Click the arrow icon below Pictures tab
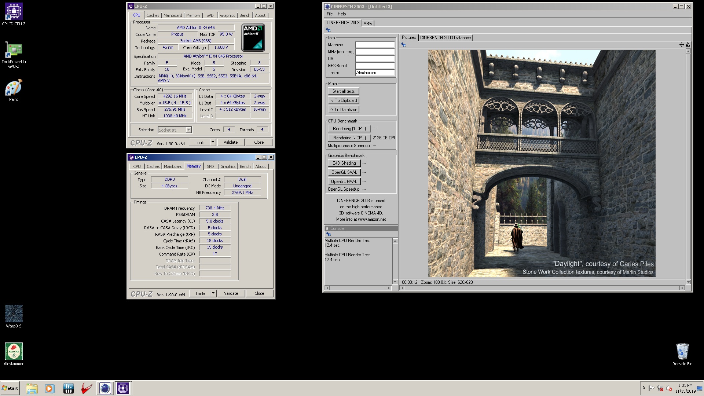Viewport: 704px width, 396px height. point(403,45)
